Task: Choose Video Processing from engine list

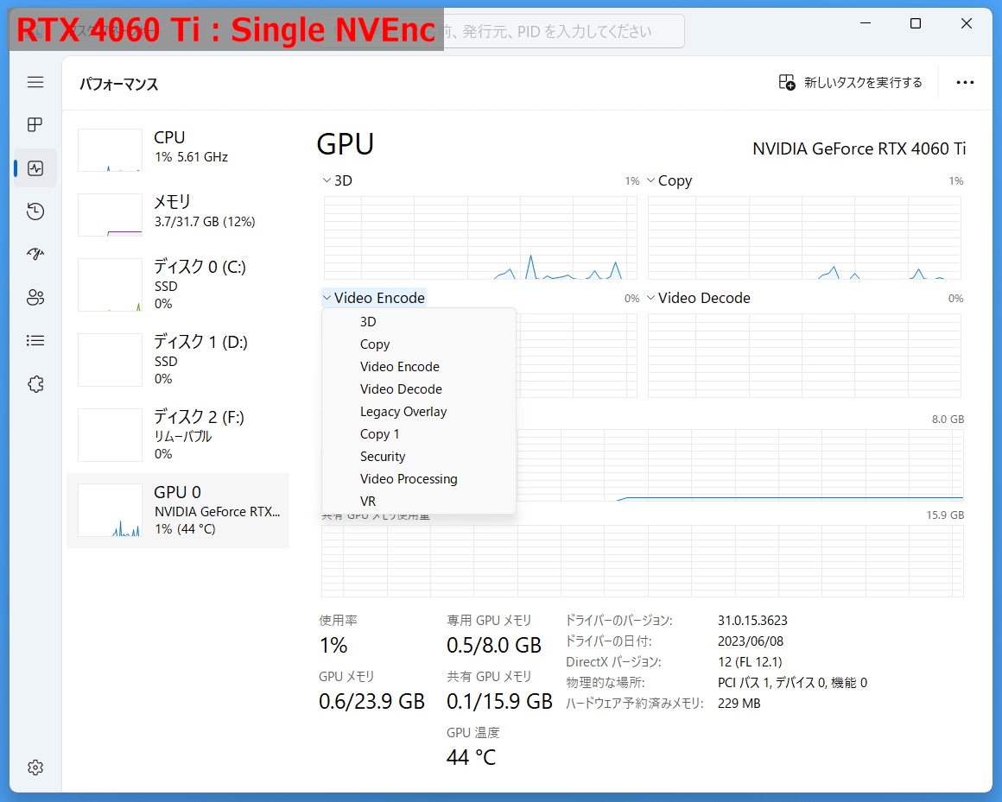Action: click(x=419, y=479)
